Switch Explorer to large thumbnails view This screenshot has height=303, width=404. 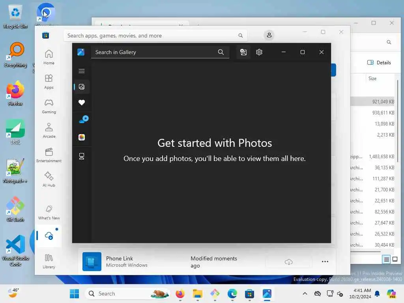[395, 259]
